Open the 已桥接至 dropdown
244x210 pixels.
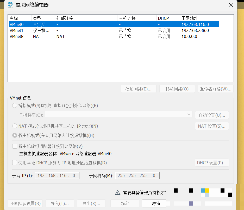(119, 114)
